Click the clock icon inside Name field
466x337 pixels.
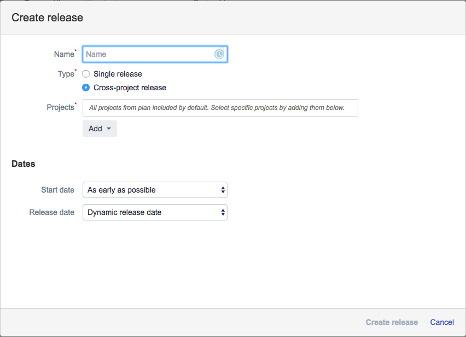click(x=219, y=54)
